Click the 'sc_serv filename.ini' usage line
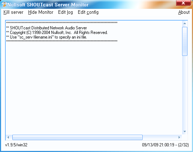Image resolution: width=193 pixels, height=152 pixels. (46, 37)
